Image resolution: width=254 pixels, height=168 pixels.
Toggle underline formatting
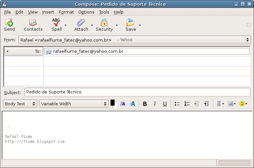coord(165,104)
